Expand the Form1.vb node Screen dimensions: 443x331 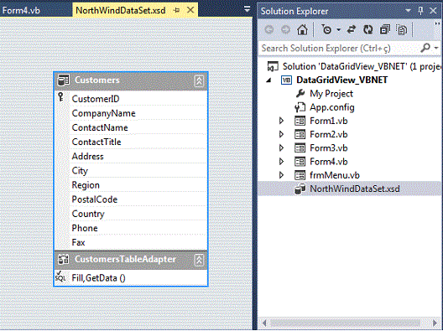coord(281,121)
